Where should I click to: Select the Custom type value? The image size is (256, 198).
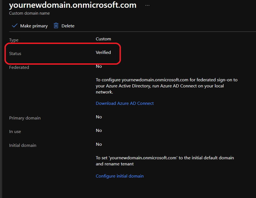click(103, 39)
